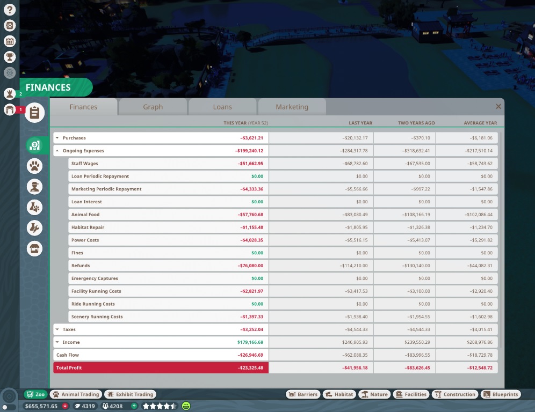The image size is (535, 412).
Task: Click the Refunds row label
Action: coord(81,266)
